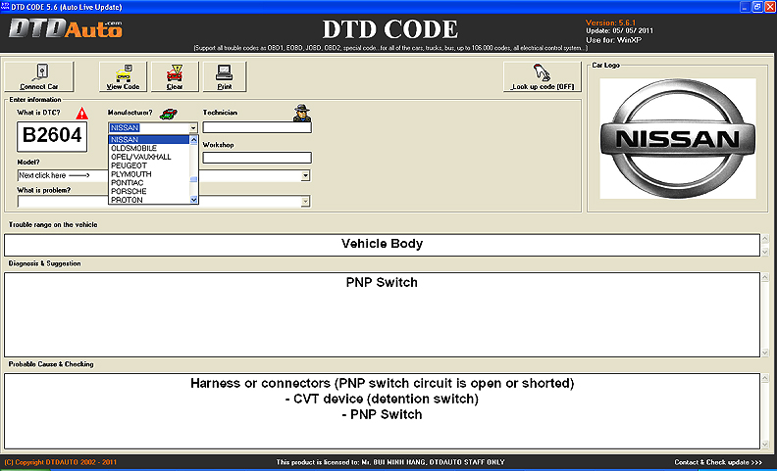Click the Connect Car button
This screenshot has height=471, width=777.
[39, 76]
